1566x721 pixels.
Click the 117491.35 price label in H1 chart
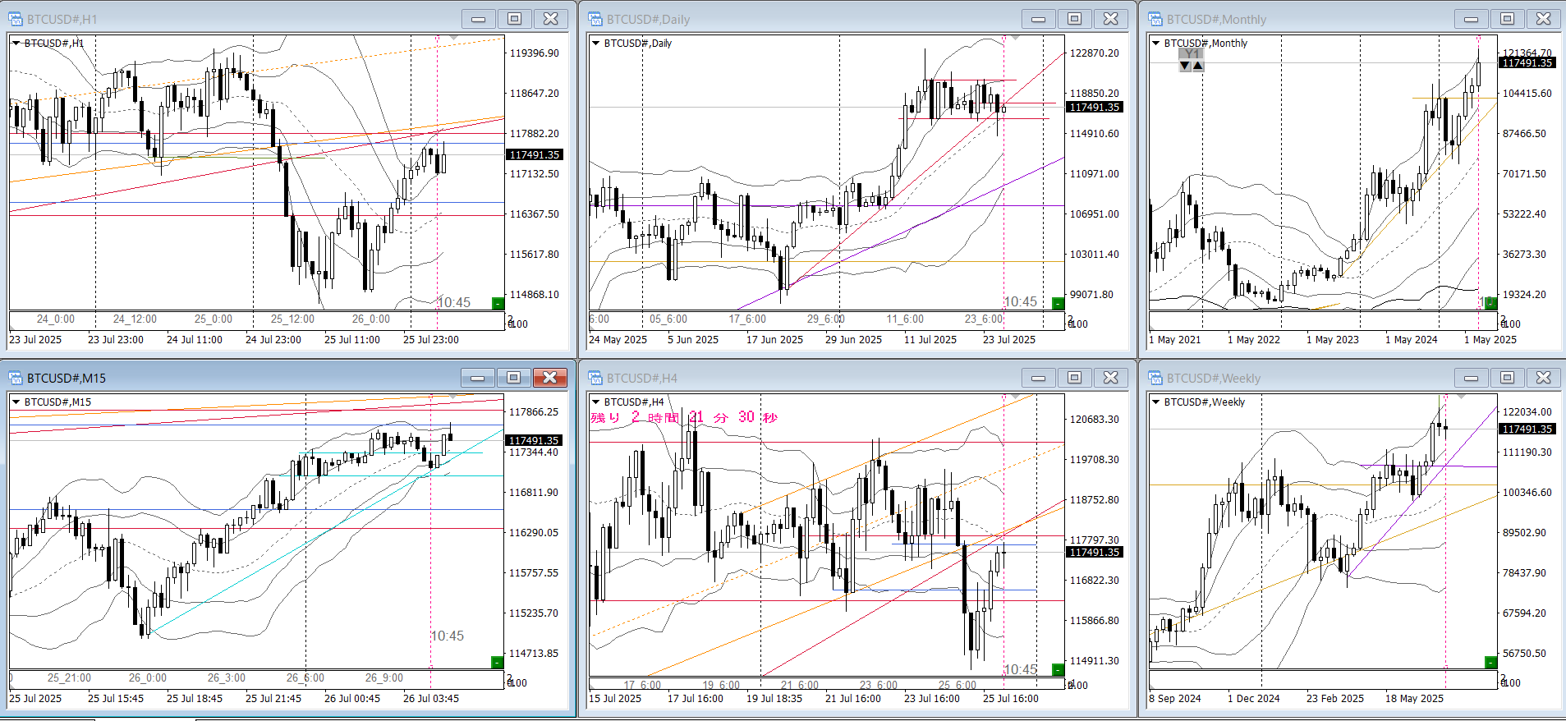pyautogui.click(x=534, y=154)
